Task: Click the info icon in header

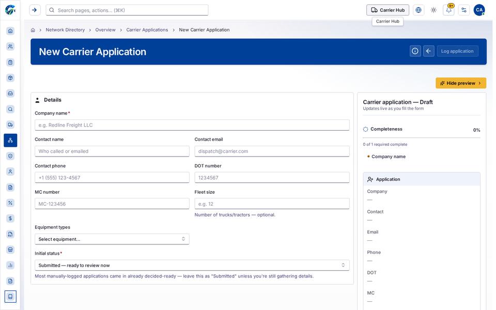Action: pyautogui.click(x=415, y=51)
